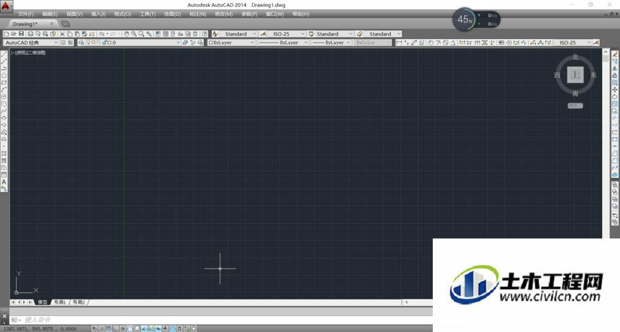Image resolution: width=620 pixels, height=332 pixels.
Task: Open the 格式(O) menu
Action: 123,14
